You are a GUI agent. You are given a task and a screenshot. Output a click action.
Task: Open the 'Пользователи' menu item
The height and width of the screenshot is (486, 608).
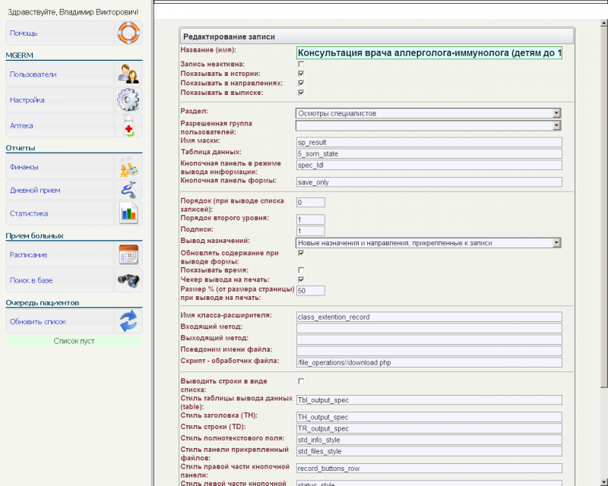[33, 74]
